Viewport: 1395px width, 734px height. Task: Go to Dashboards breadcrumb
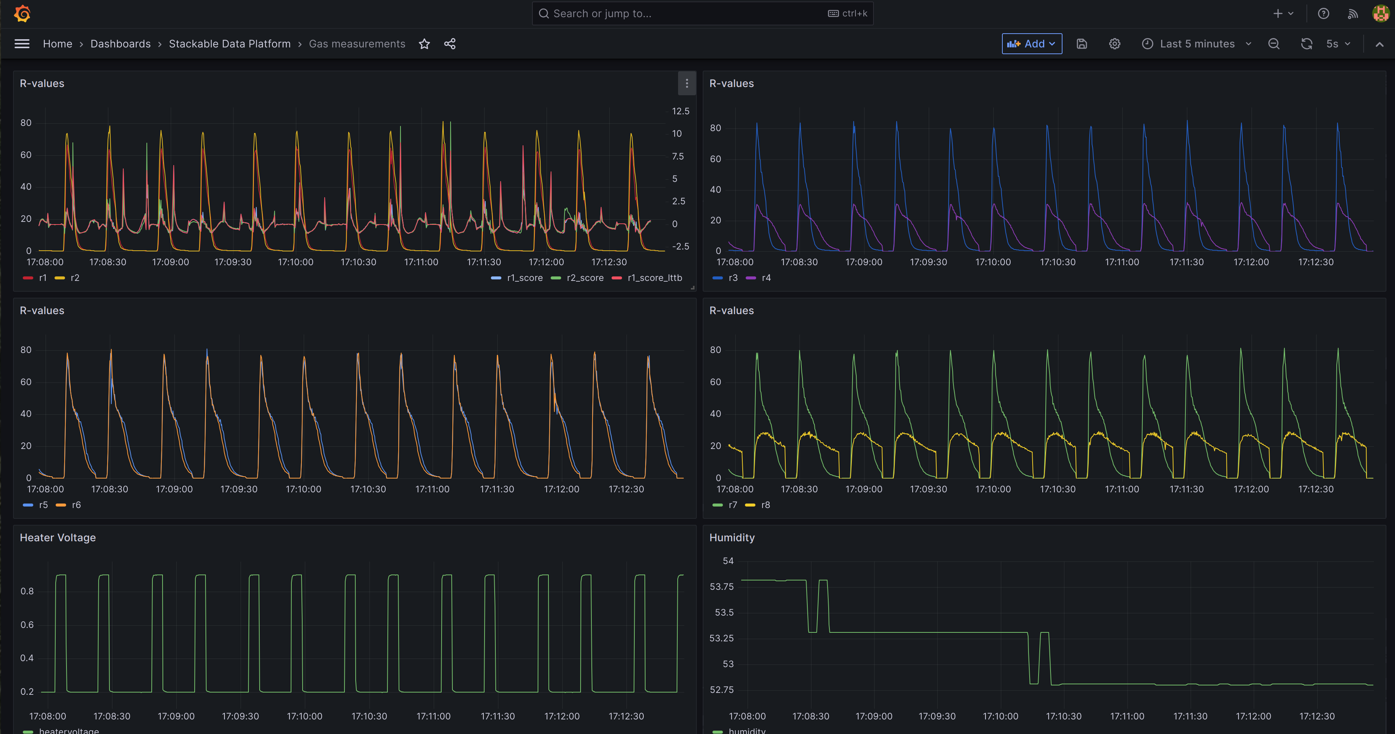click(x=120, y=44)
